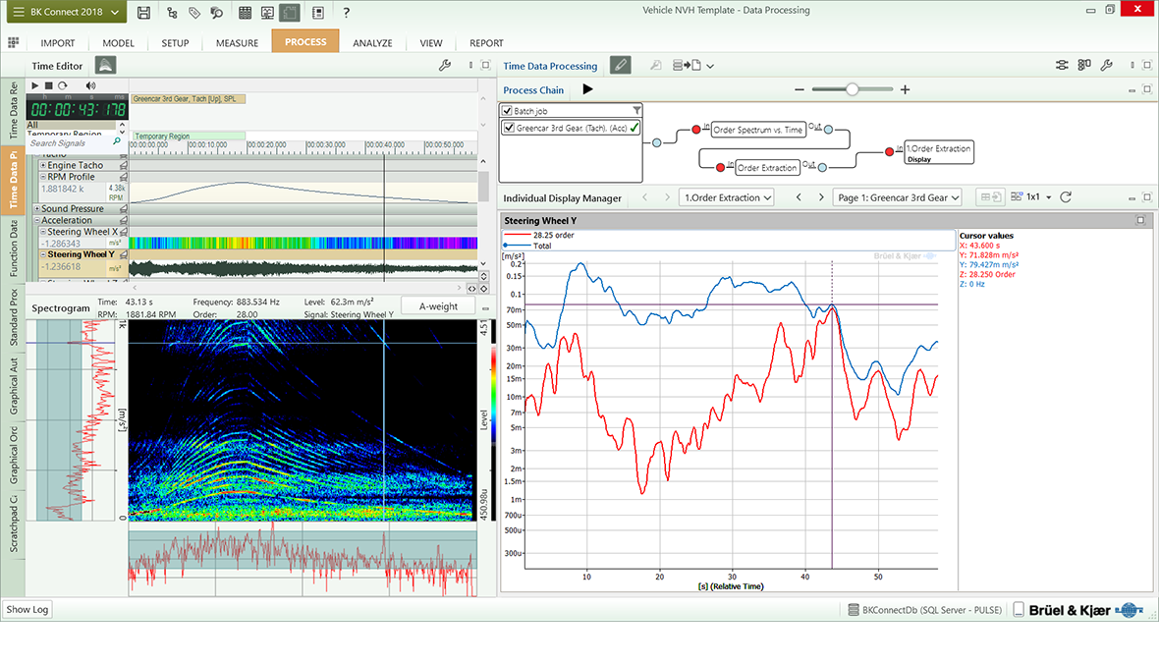Screen dimensions: 1159x662
Task: Click the Time Editor wrench settings icon
Action: coord(445,66)
